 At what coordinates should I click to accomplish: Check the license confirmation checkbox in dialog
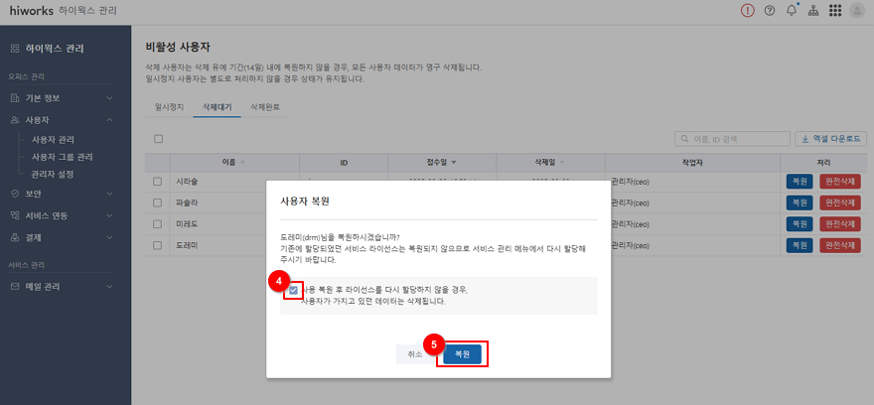point(293,290)
